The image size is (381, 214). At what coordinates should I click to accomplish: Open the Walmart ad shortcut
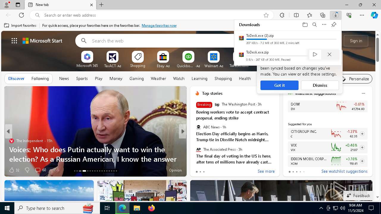(214, 59)
